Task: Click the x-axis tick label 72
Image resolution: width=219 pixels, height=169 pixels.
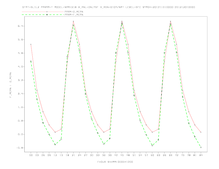Action: [176, 155]
